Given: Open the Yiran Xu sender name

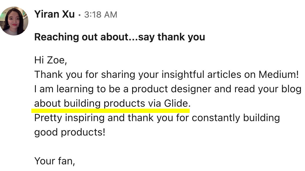Looking at the screenshot, I should [x=54, y=14].
